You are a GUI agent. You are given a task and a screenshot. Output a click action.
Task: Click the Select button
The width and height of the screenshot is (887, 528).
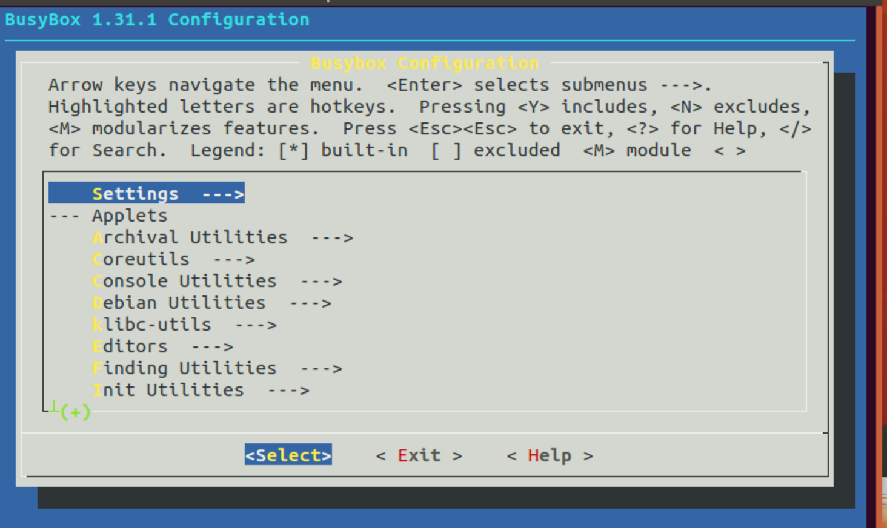(x=288, y=455)
